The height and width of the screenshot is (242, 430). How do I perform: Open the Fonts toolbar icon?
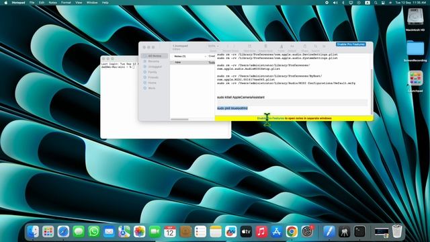click(281, 46)
